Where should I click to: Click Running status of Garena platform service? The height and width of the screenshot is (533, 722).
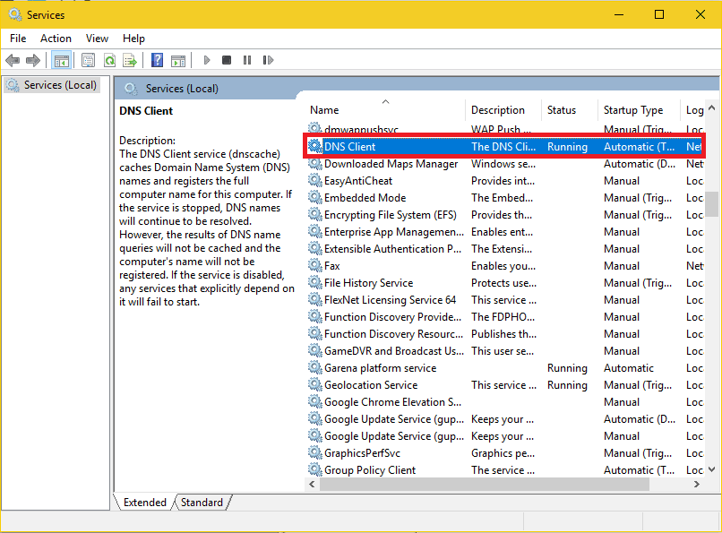(567, 368)
